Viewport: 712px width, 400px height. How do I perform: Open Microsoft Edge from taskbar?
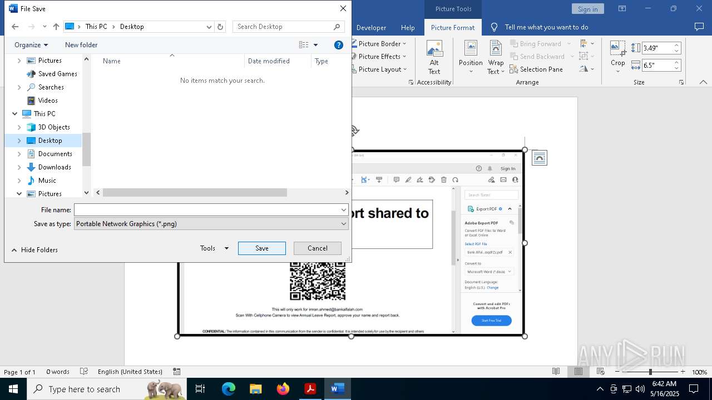[x=229, y=389]
